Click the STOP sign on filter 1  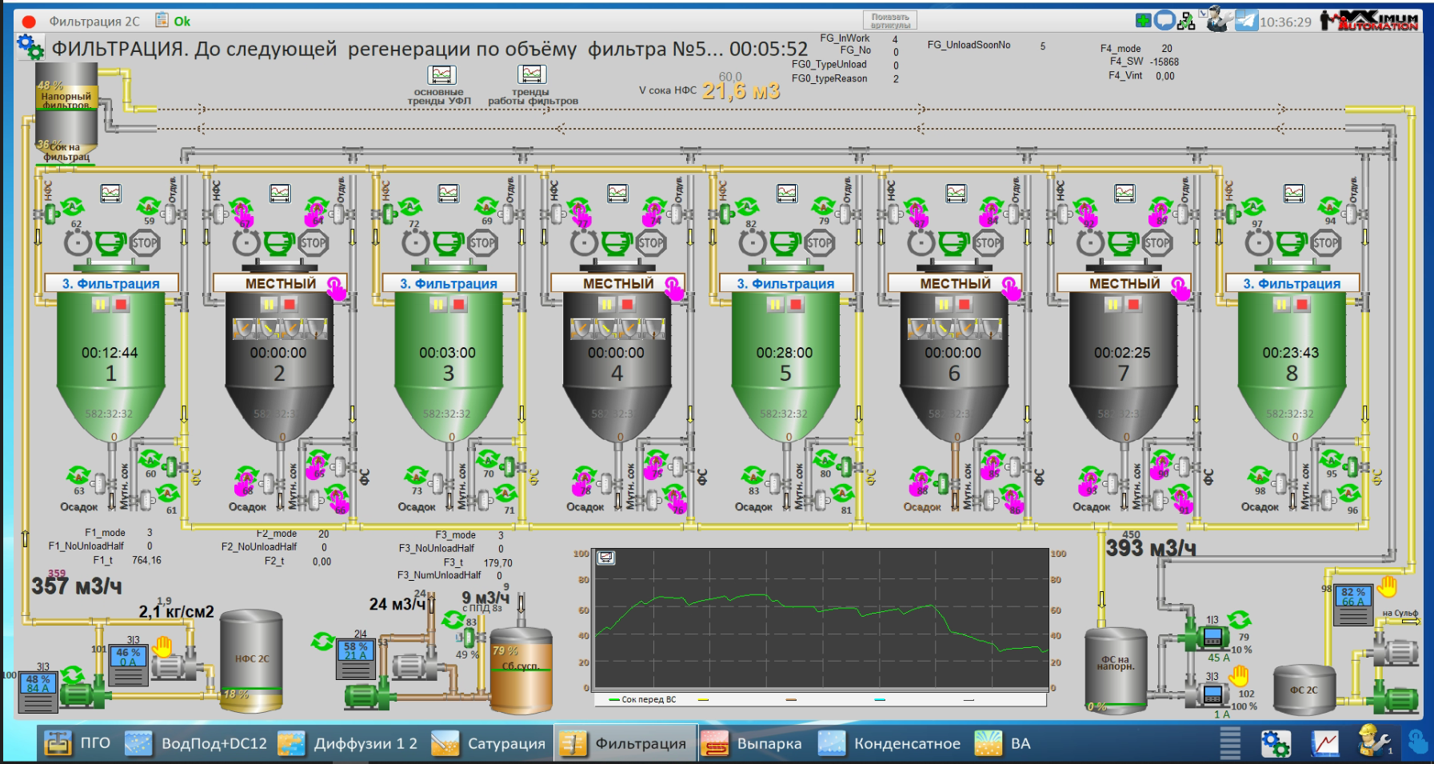[144, 242]
